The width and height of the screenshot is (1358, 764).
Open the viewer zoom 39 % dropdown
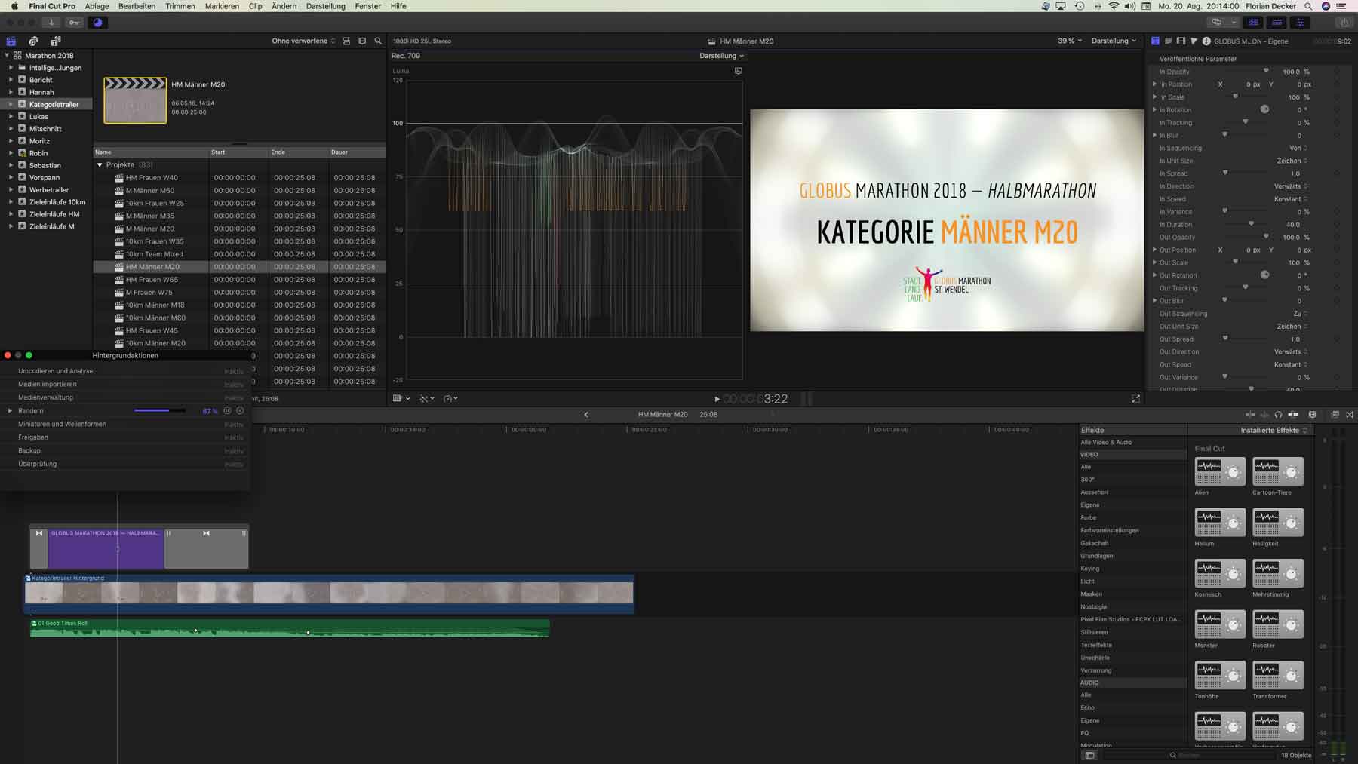1069,41
